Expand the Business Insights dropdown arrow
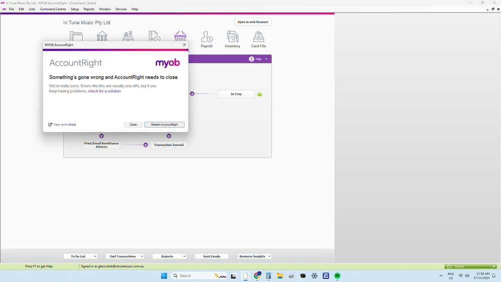This screenshot has width=501, height=282. (269, 256)
